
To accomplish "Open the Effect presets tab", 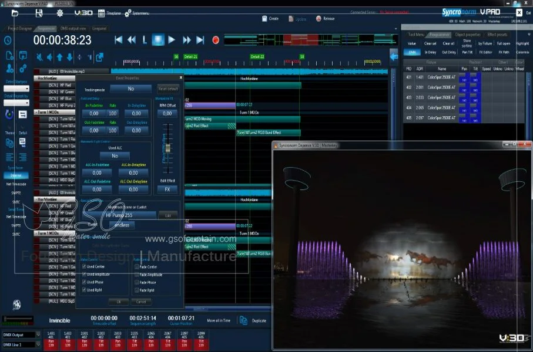I will click(x=497, y=35).
